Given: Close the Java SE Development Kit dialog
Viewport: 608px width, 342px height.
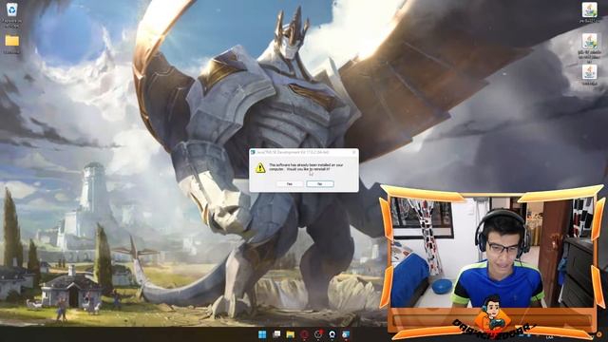Looking at the screenshot, I should (x=353, y=152).
